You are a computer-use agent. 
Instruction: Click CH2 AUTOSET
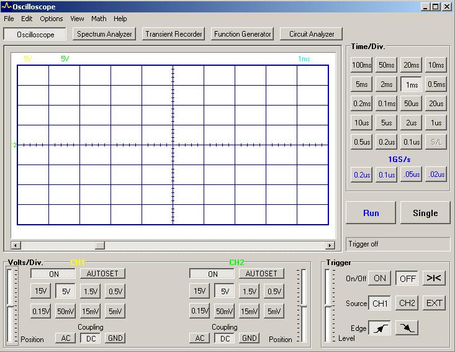pyautogui.click(x=261, y=274)
